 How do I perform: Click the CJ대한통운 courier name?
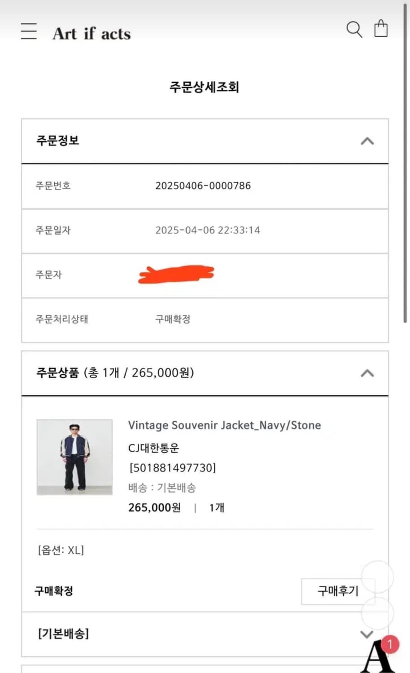point(153,448)
